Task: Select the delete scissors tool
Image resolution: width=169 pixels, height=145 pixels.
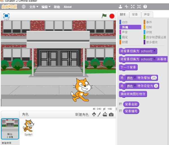Action: click(126, 7)
